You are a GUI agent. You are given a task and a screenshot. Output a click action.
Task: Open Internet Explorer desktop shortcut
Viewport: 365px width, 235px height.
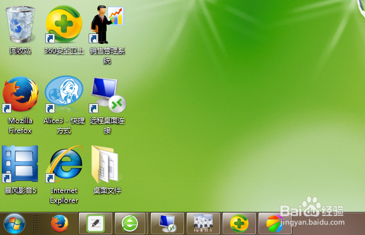(64, 164)
